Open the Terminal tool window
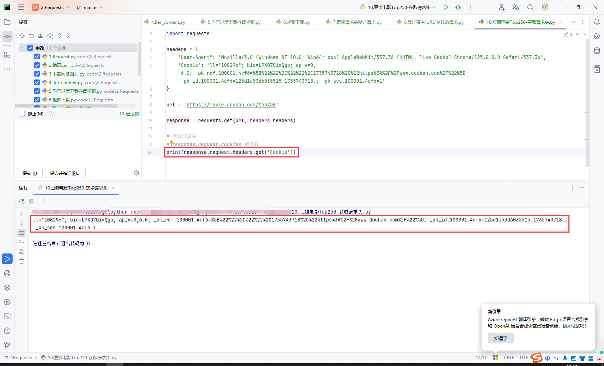 tap(7, 316)
